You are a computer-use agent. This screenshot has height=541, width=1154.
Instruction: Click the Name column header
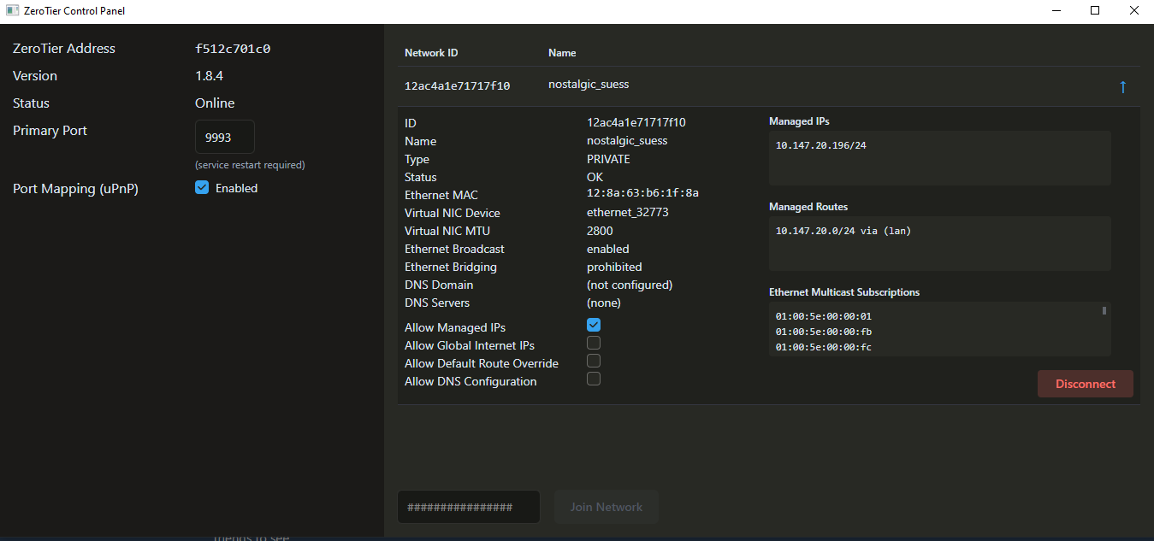(x=562, y=53)
